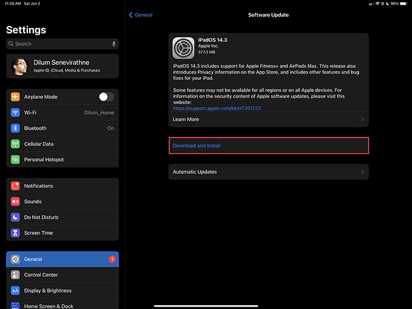Tap the home indicator bar
The height and width of the screenshot is (309, 412).
(206, 306)
